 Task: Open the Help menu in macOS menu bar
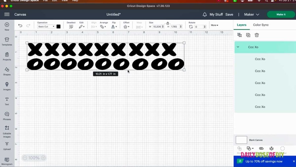[75, 1]
